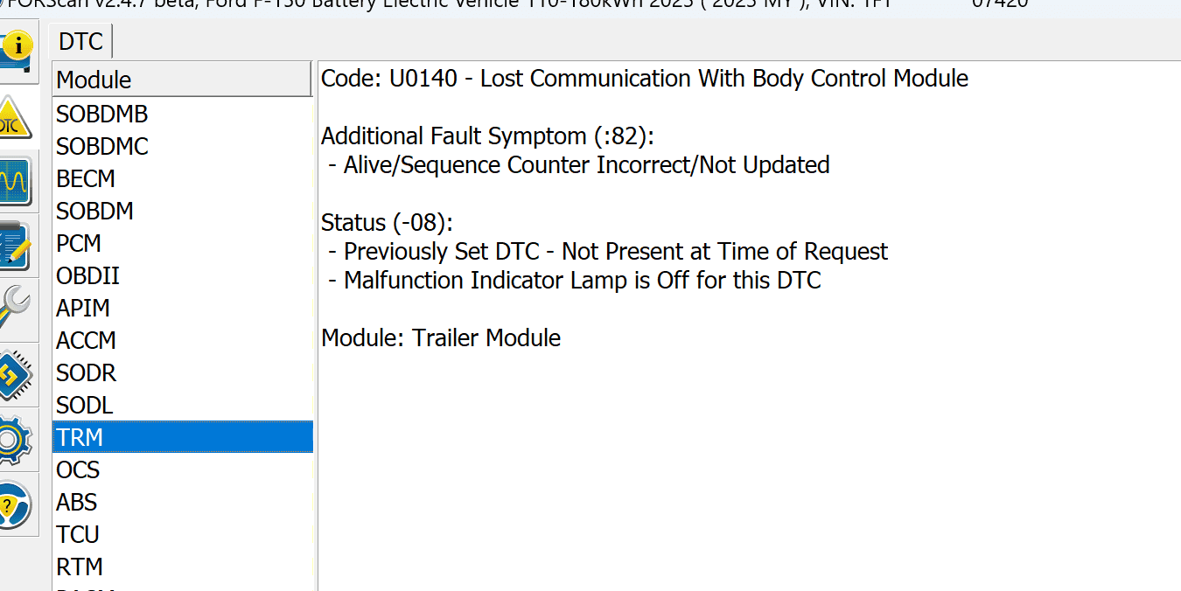Screen dimensions: 1181x591
Task: Pick the ACCM module row
Action: pyautogui.click(x=86, y=341)
